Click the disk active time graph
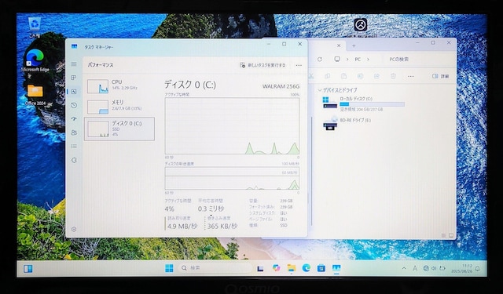This screenshot has height=294, width=503. tap(232, 125)
